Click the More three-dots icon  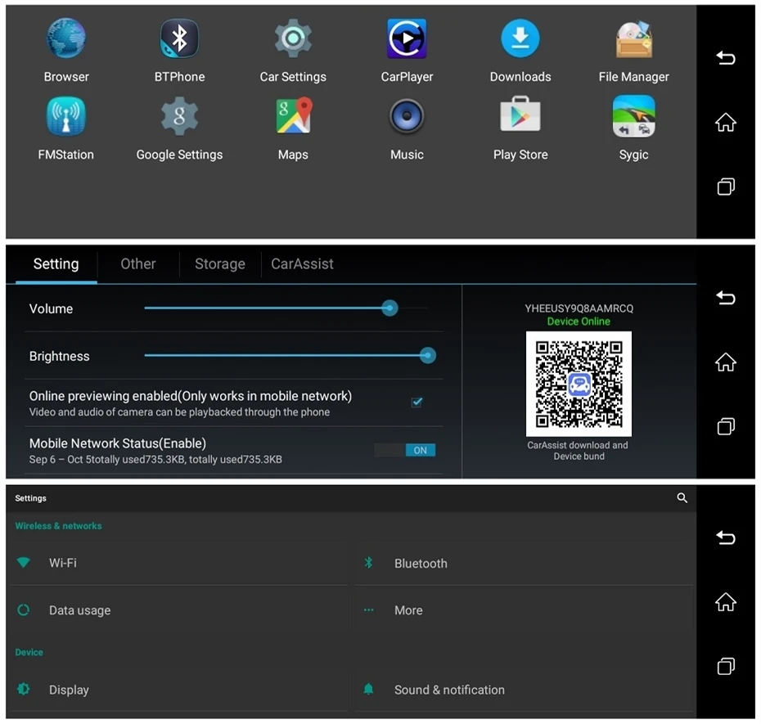(x=369, y=610)
